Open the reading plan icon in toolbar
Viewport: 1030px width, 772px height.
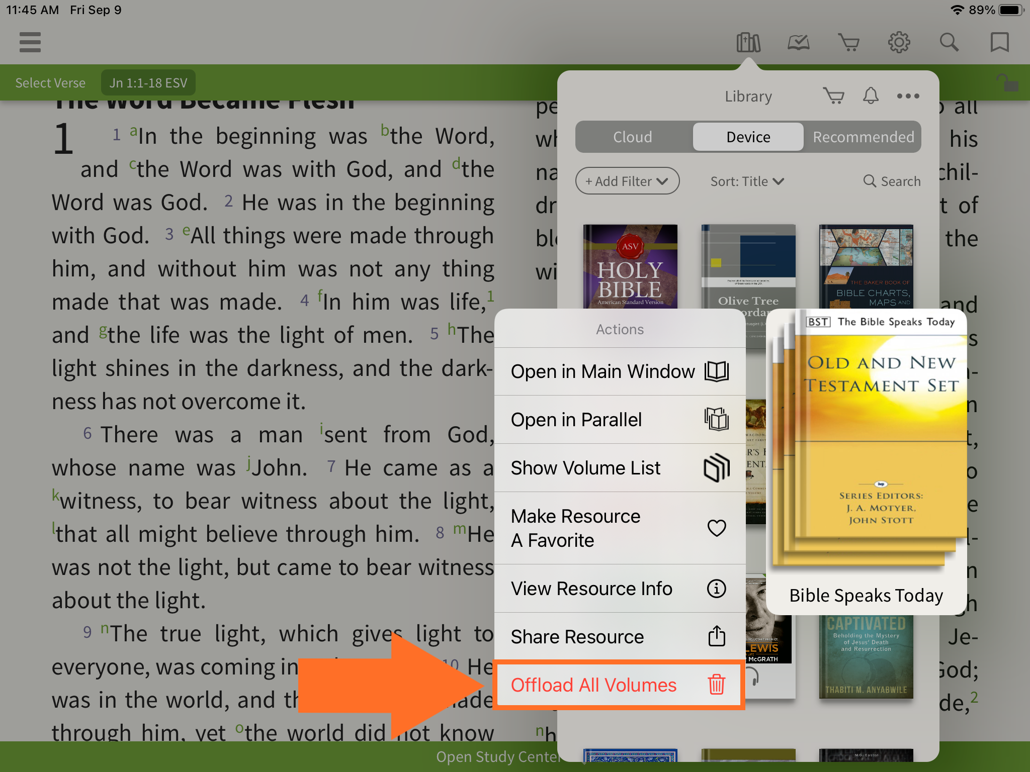pos(799,42)
